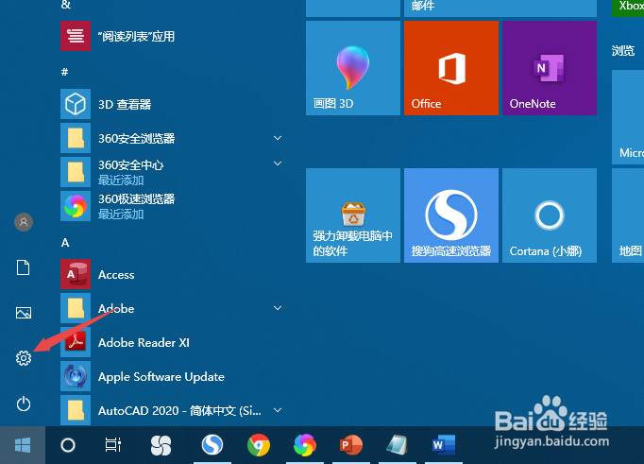This screenshot has width=644, height=464.
Task: Click the 'A' section letter header
Action: click(65, 243)
